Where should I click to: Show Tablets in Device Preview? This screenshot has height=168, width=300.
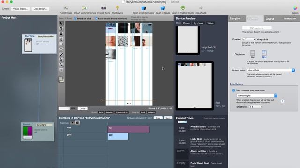click(x=210, y=23)
